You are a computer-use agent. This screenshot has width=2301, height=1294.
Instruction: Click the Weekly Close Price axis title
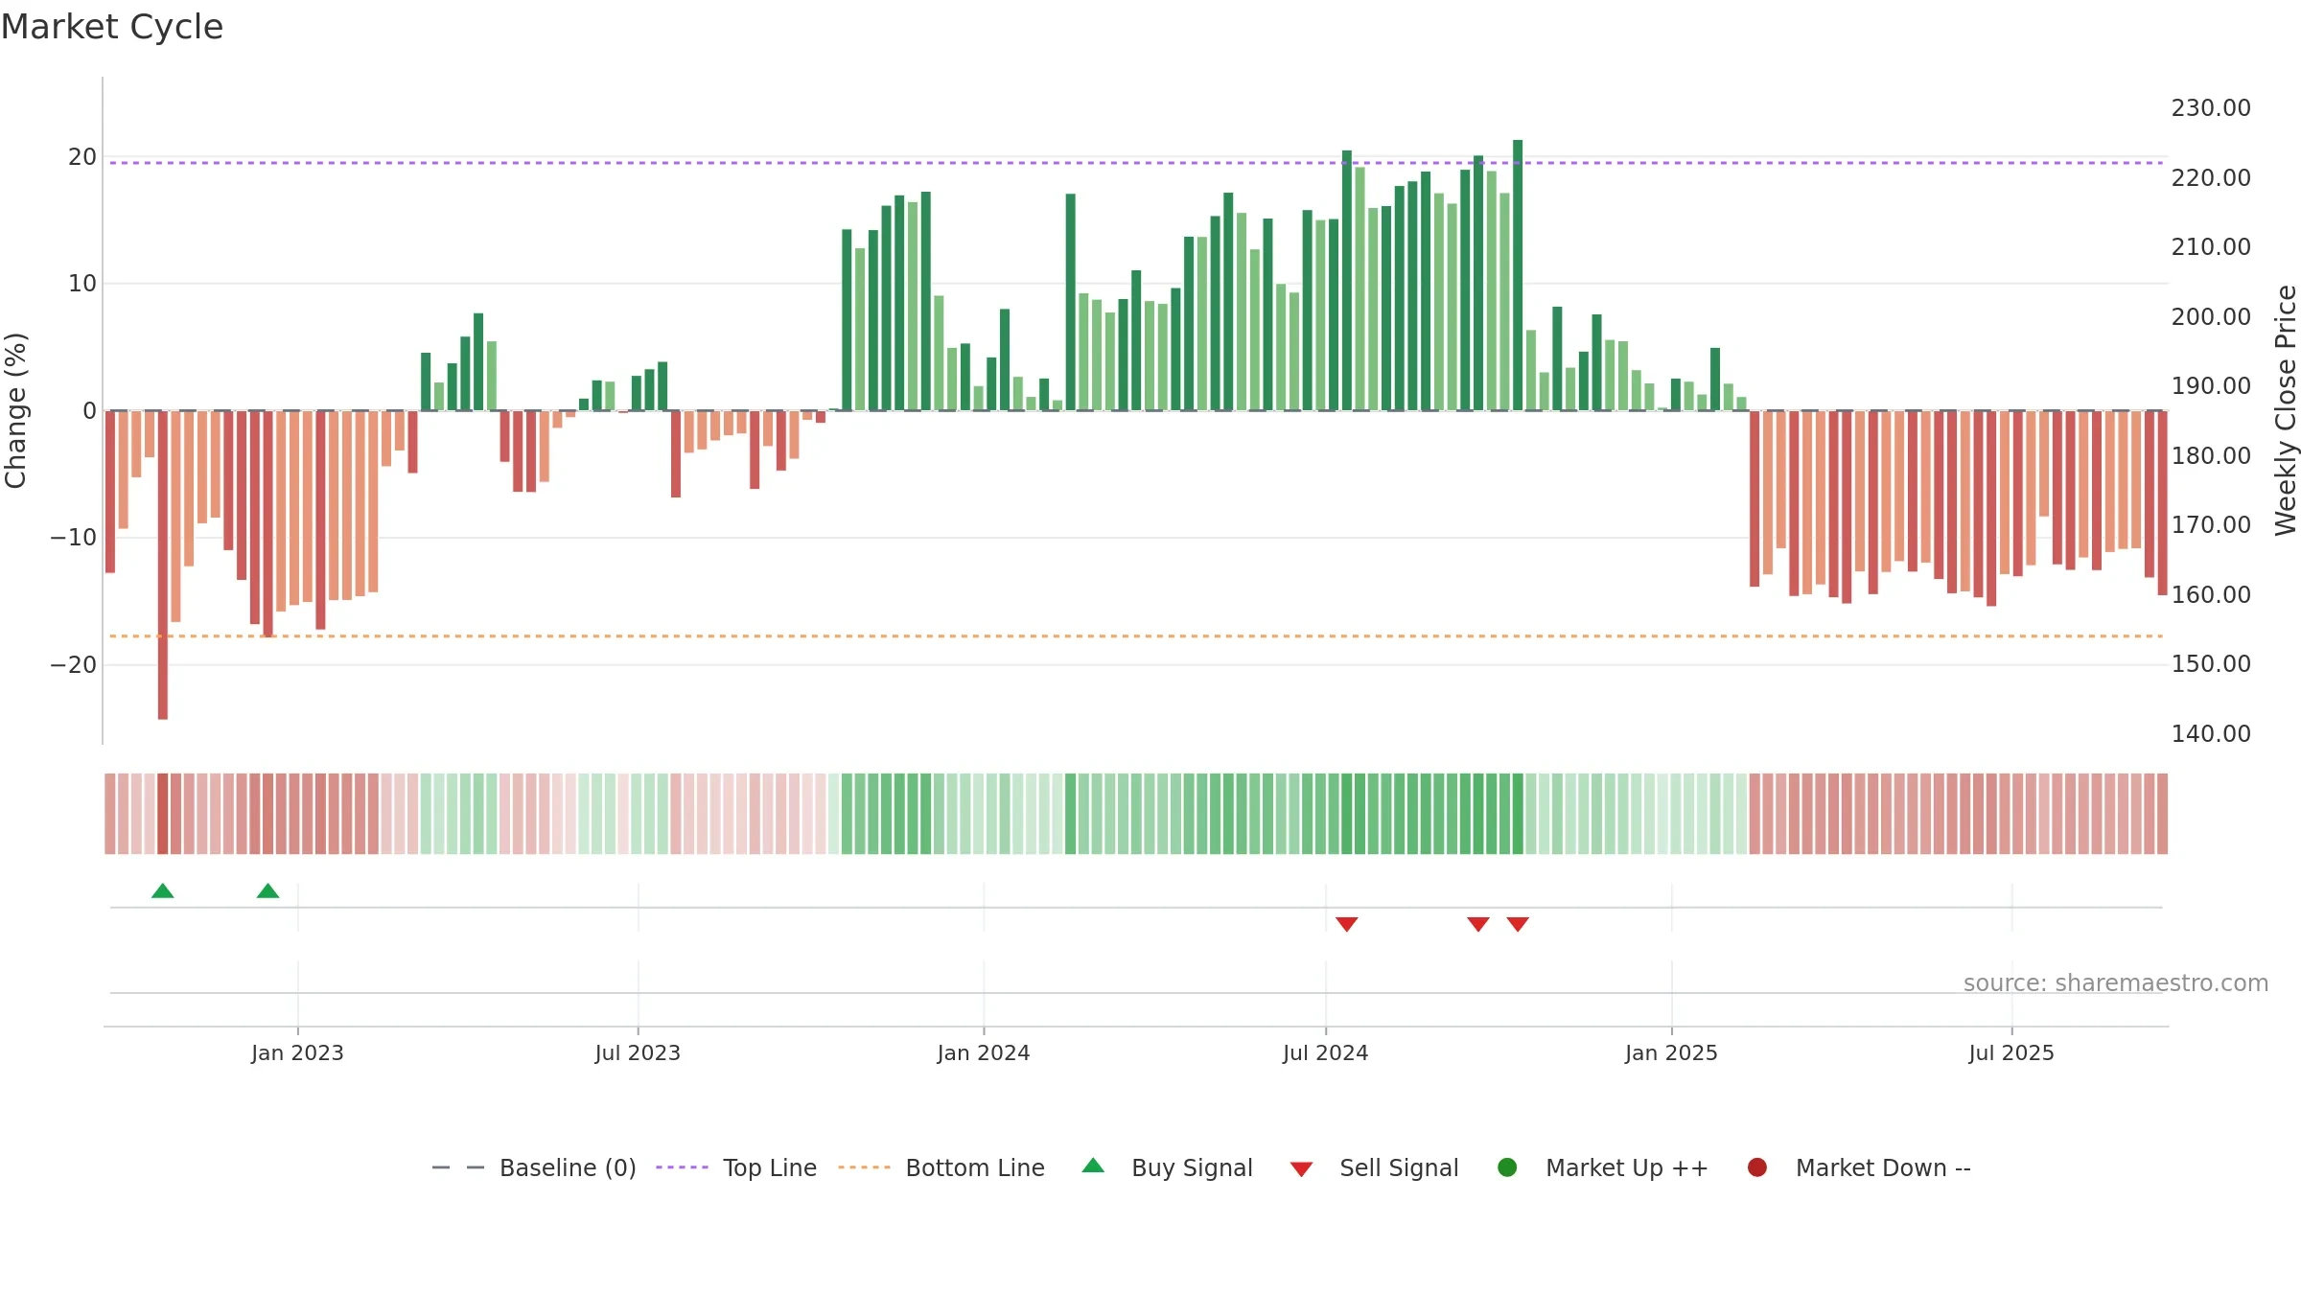(x=2286, y=410)
